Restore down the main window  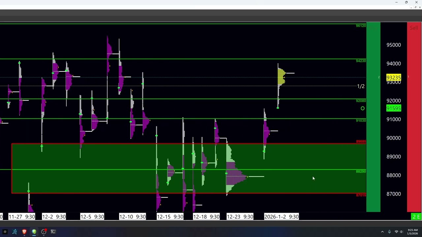click(x=406, y=2)
